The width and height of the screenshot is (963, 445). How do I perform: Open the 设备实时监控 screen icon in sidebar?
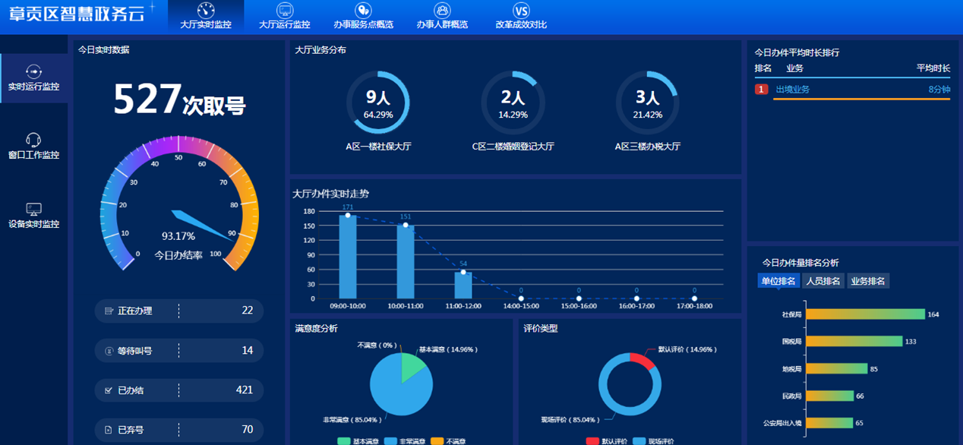click(x=33, y=209)
